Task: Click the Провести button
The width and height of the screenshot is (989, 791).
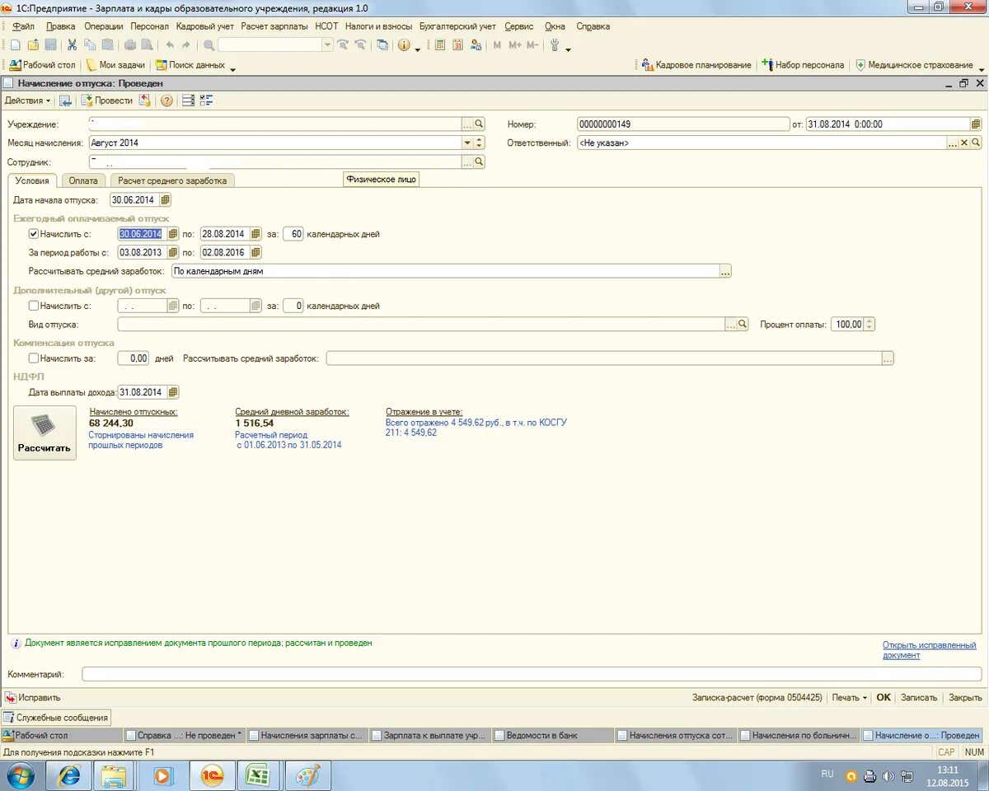Action: click(106, 101)
